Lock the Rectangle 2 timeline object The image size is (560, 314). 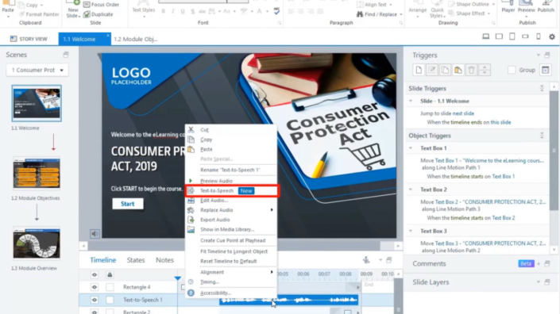click(110, 312)
